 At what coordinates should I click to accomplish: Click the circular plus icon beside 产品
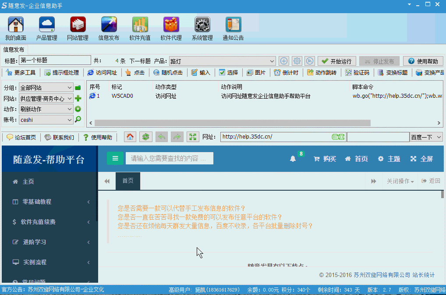coord(283,61)
